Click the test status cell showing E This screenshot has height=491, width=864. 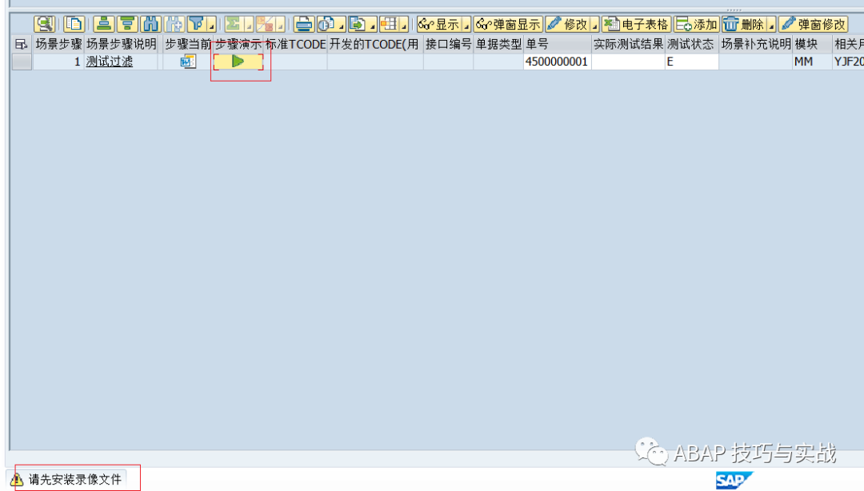point(692,62)
